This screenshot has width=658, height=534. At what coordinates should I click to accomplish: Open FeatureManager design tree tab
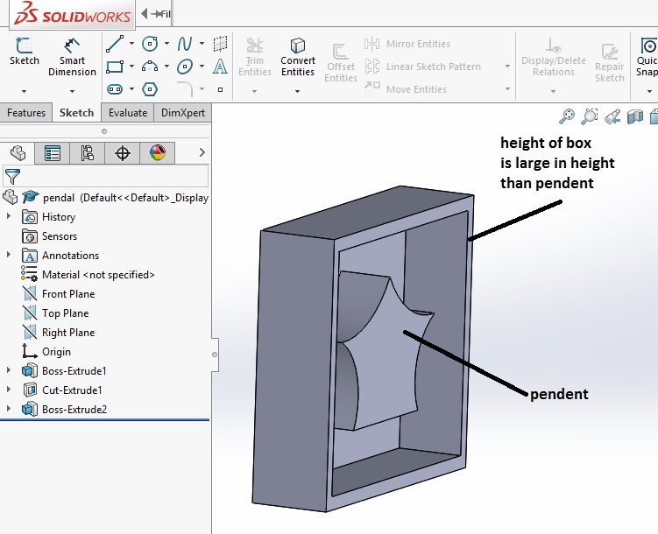18,153
